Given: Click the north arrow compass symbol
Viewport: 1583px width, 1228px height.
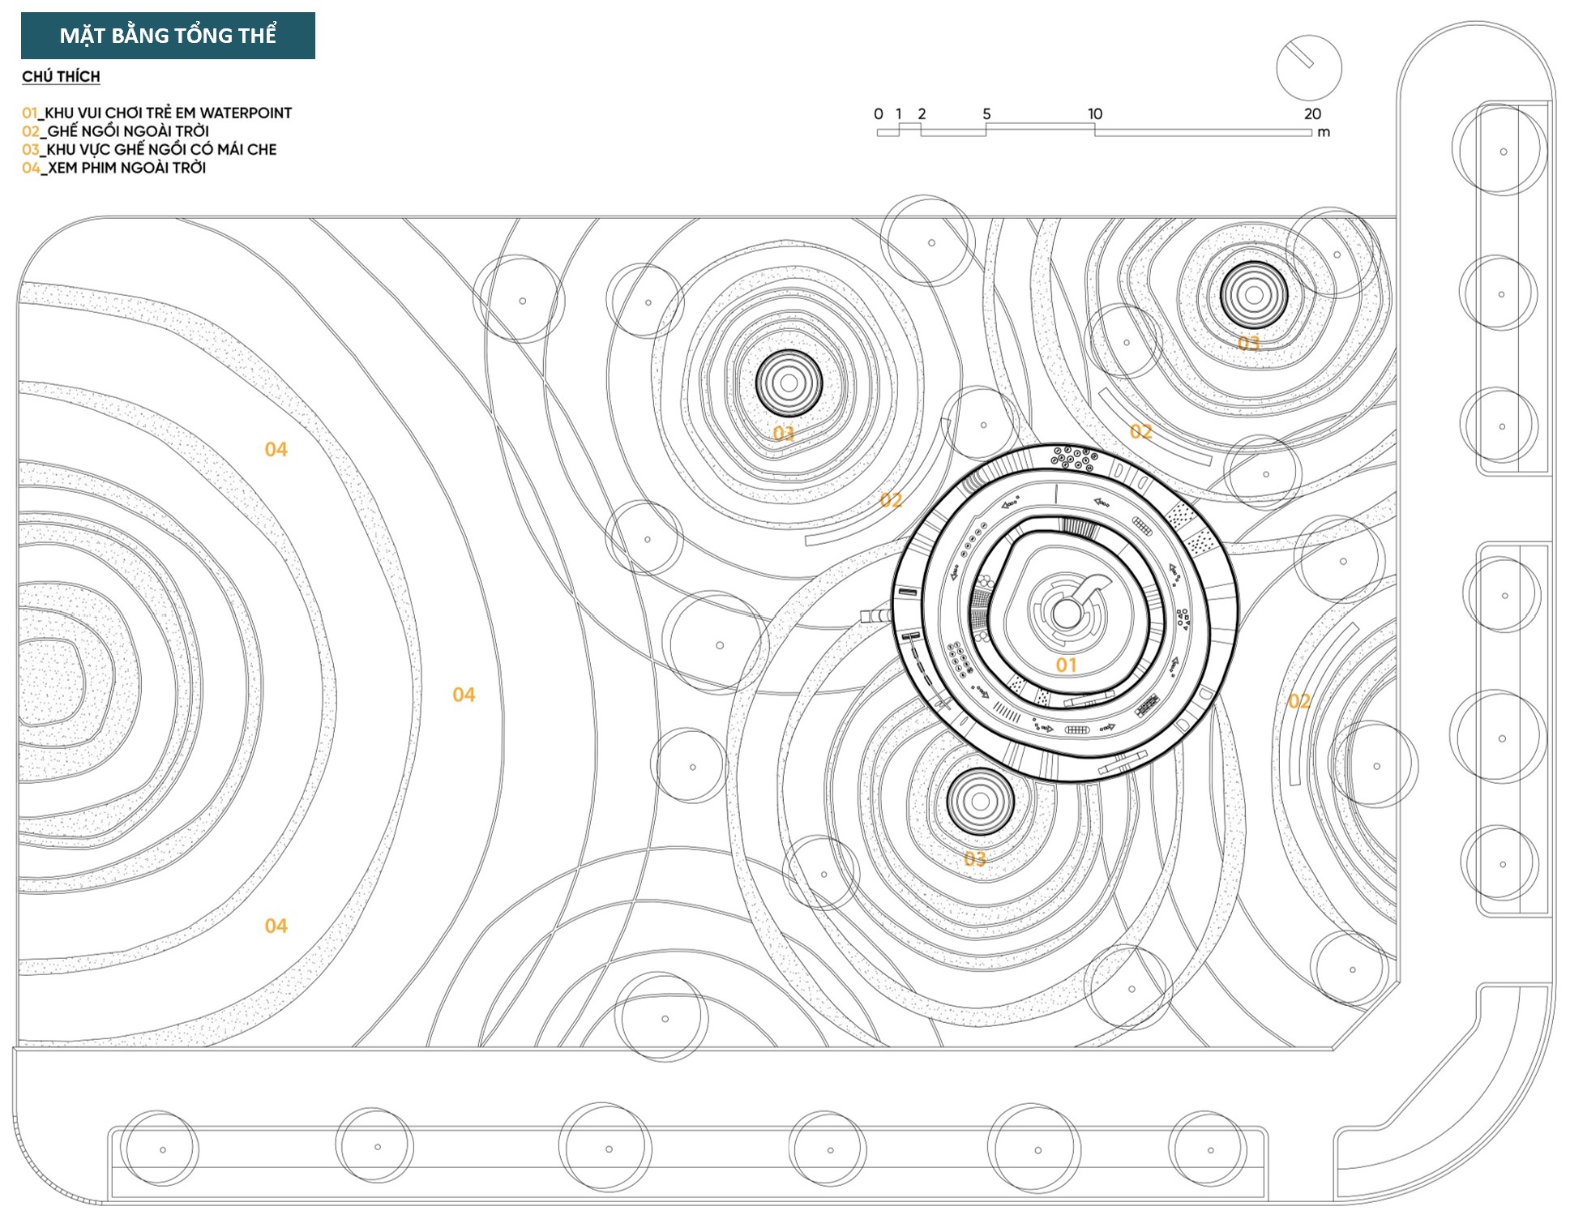Looking at the screenshot, I should [1308, 67].
